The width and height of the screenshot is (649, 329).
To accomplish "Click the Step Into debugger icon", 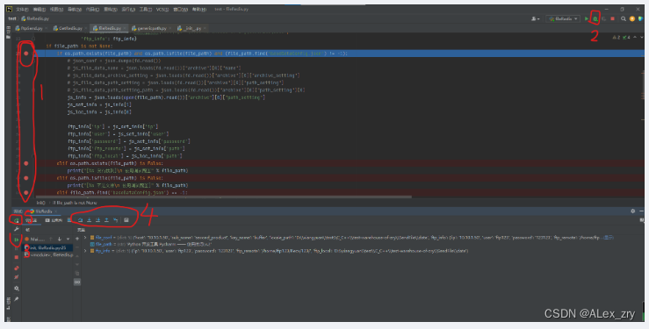I will pyautogui.click(x=89, y=220).
